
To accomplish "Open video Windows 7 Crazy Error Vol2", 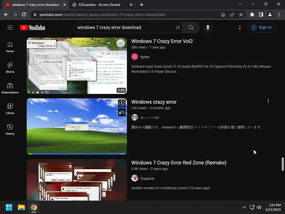I will [162, 41].
